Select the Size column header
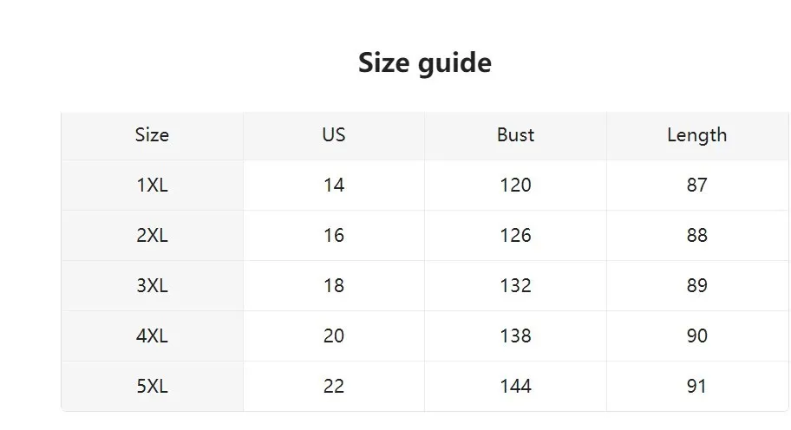 [152, 135]
